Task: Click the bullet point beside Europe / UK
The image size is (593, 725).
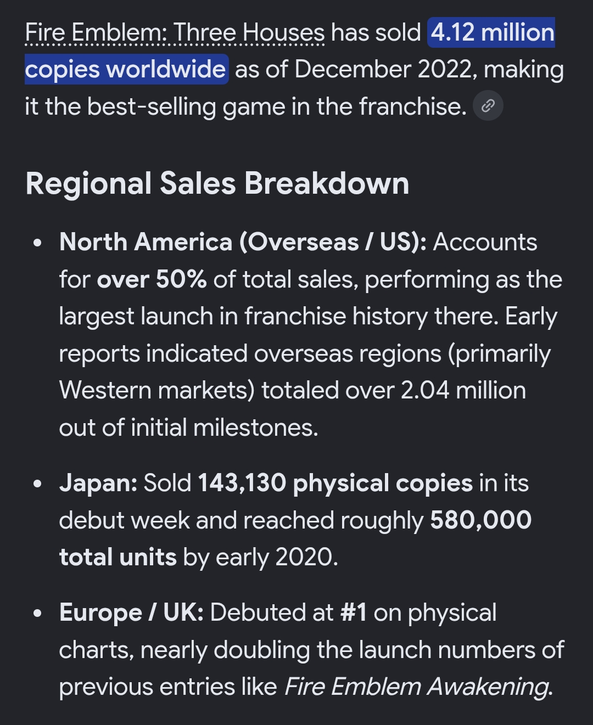Action: click(37, 614)
